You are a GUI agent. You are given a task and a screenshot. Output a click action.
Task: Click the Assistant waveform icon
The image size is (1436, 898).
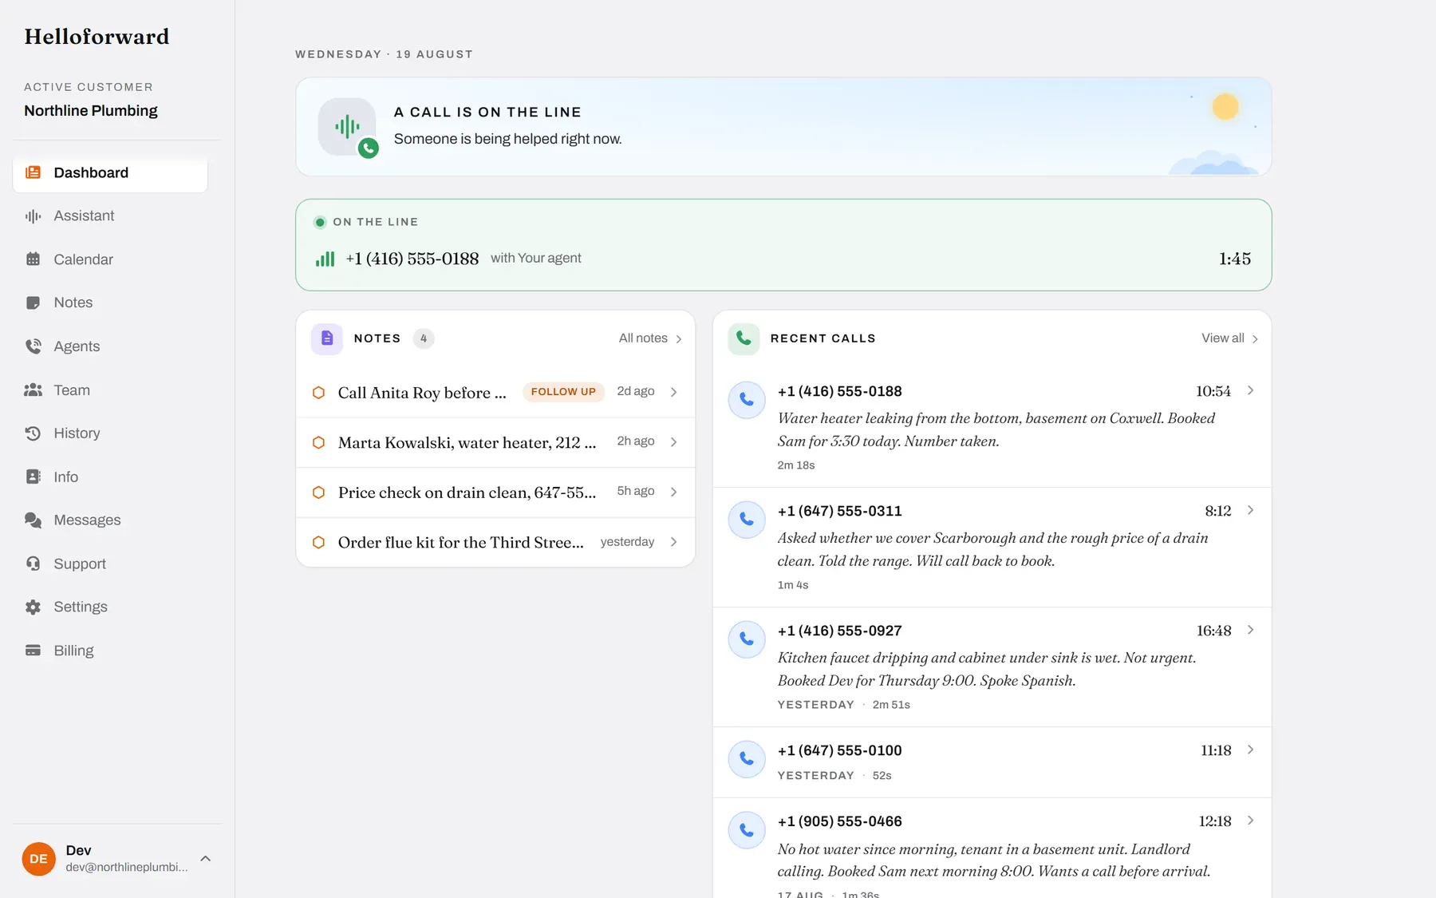click(33, 216)
